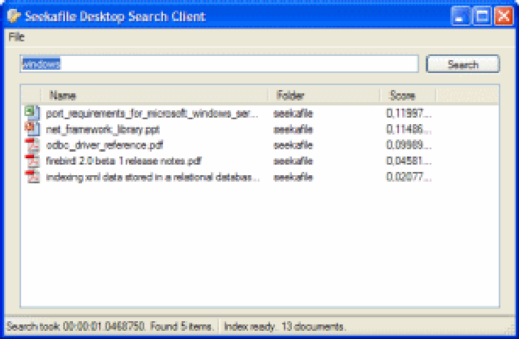The height and width of the screenshot is (339, 519).
Task: Click the PDF icon for firebird release notes
Action: [x=32, y=161]
